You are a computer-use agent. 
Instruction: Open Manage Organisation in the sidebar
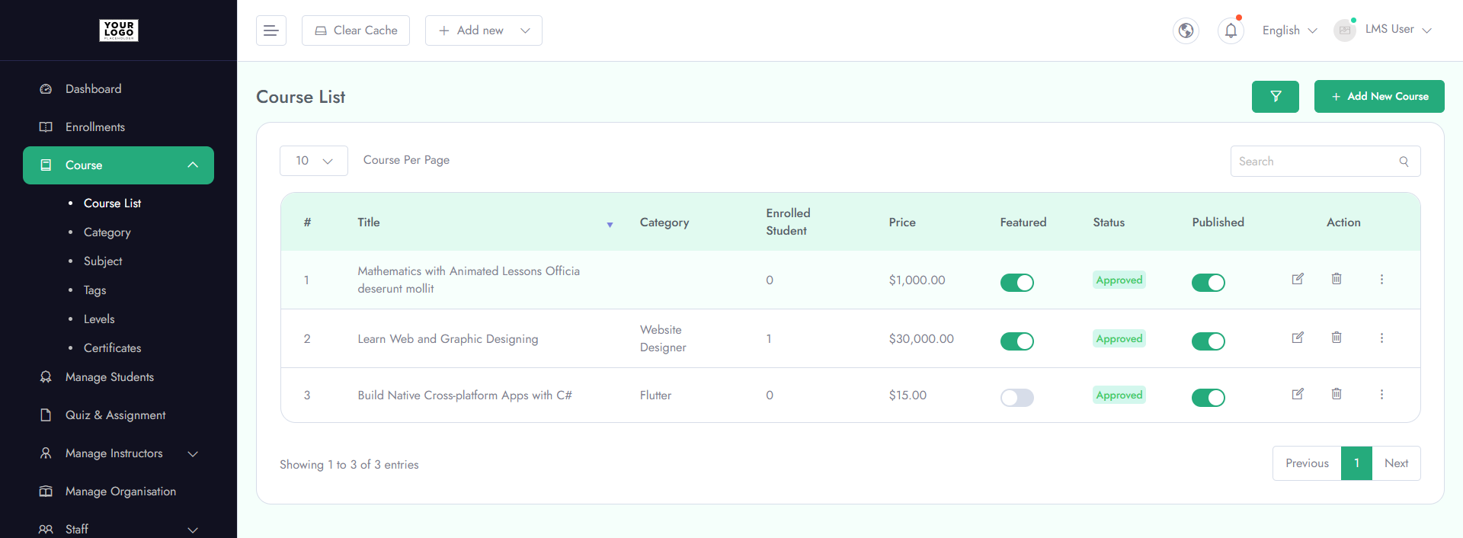[x=120, y=492]
